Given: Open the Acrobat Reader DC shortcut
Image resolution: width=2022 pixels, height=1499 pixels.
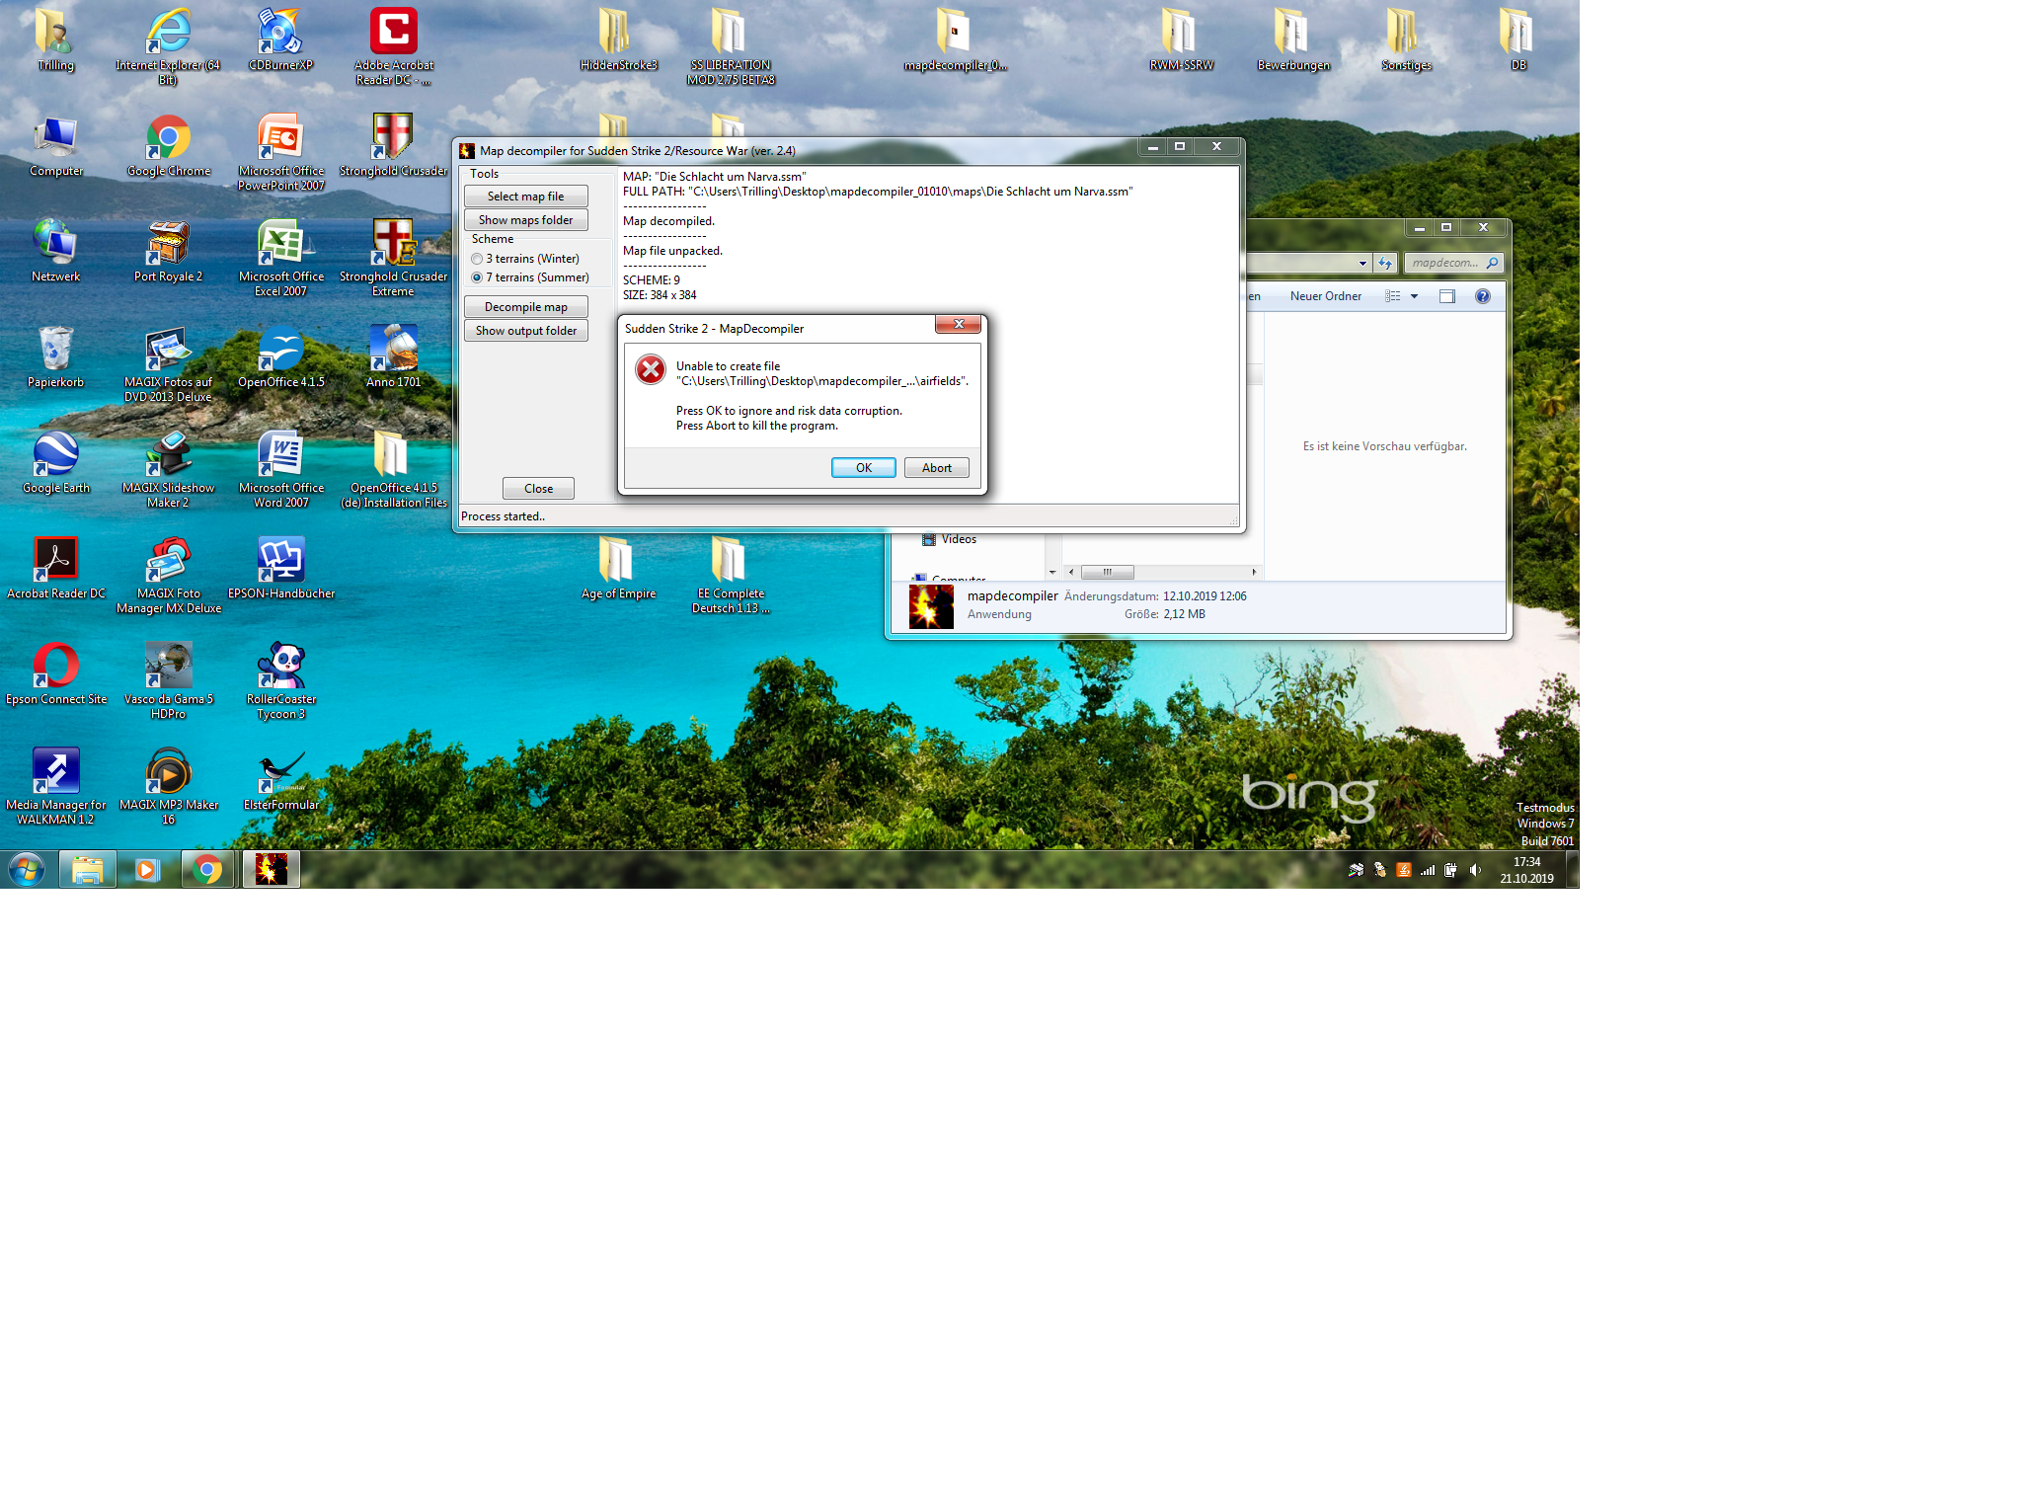Looking at the screenshot, I should tap(55, 568).
